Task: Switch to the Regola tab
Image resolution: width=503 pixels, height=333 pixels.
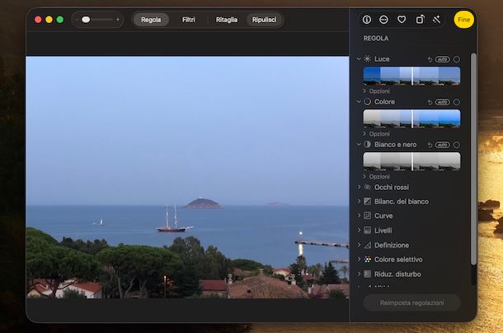Action: pos(151,20)
